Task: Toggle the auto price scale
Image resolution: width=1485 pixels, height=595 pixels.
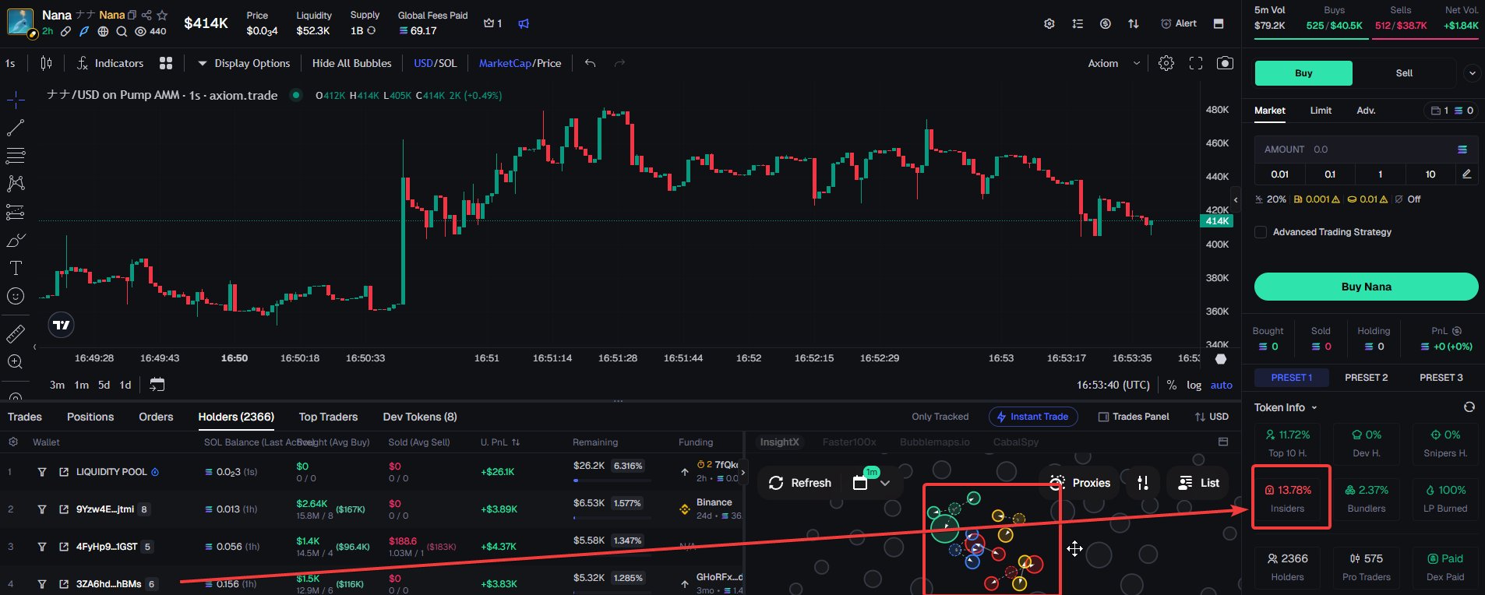Action: [x=1222, y=385]
